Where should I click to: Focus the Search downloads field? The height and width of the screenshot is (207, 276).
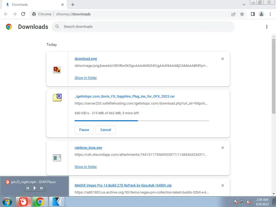(143, 27)
